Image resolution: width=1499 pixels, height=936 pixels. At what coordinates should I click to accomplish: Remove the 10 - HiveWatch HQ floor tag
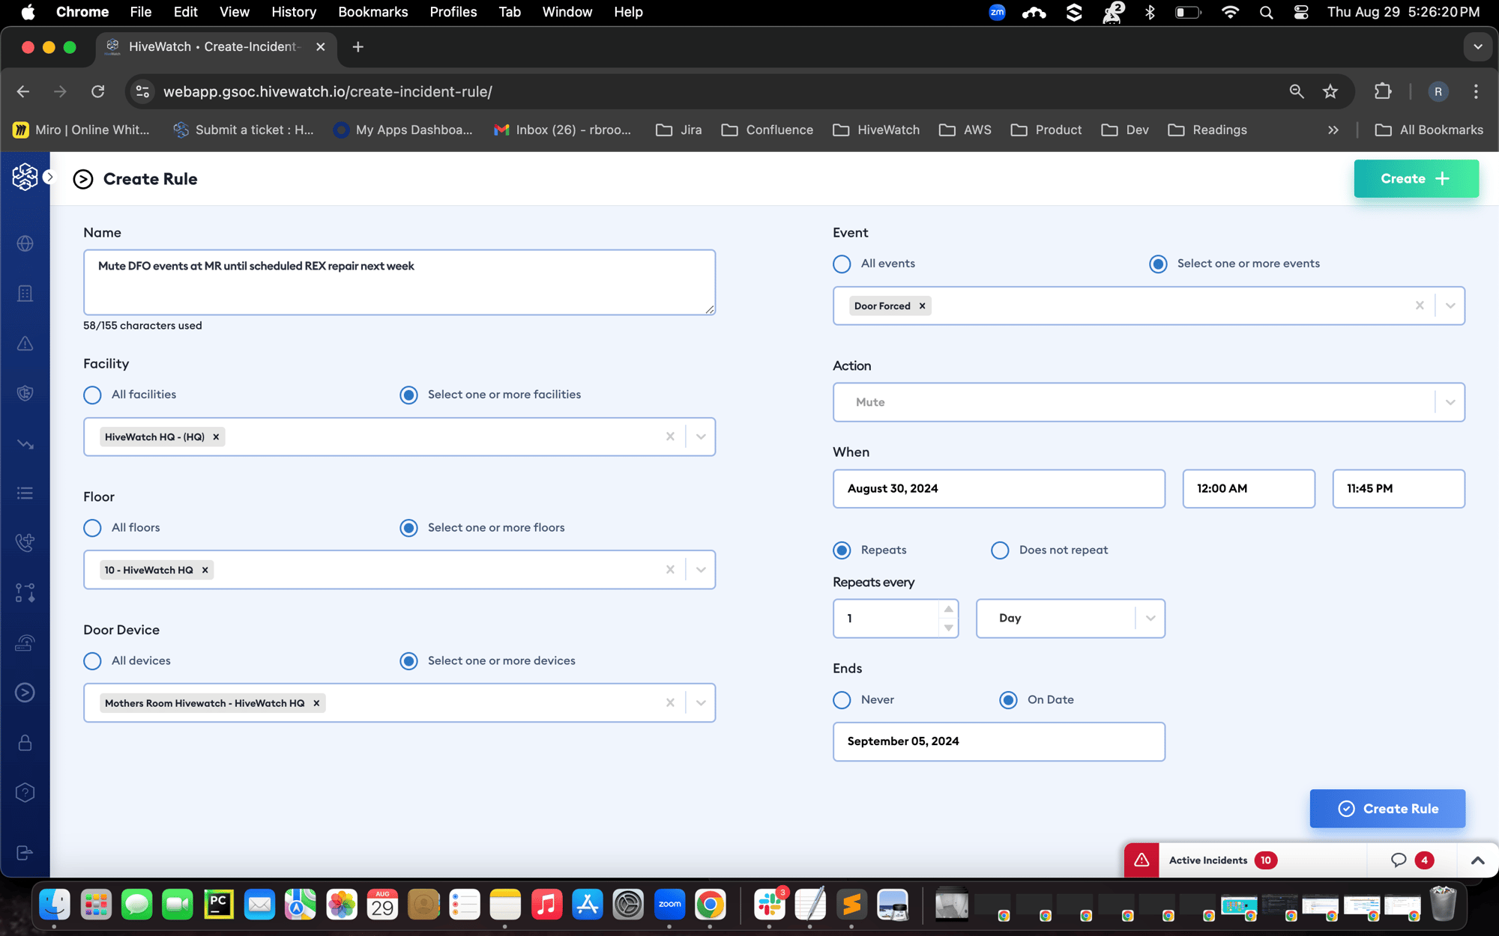[x=205, y=570]
